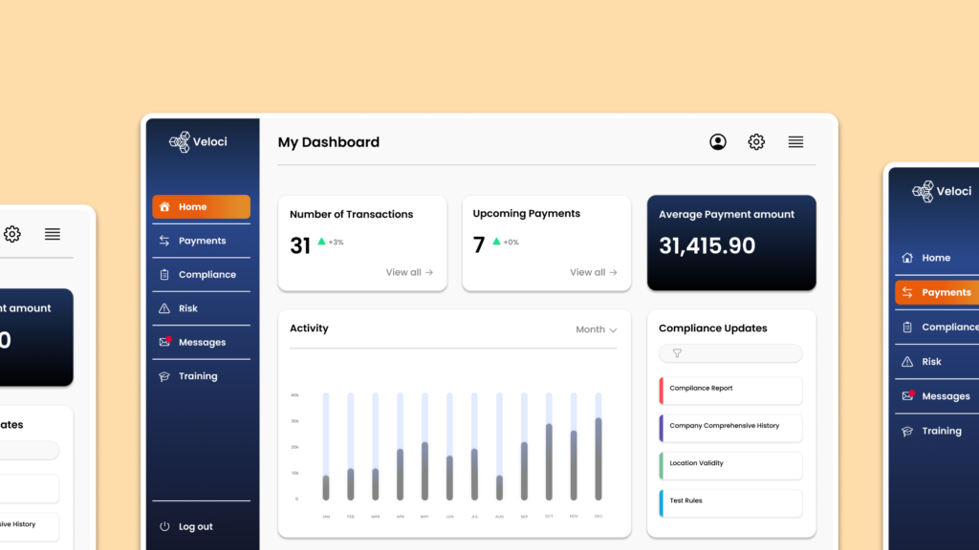Click the green trend arrow beside +3%
This screenshot has width=979, height=550.
[x=321, y=242]
